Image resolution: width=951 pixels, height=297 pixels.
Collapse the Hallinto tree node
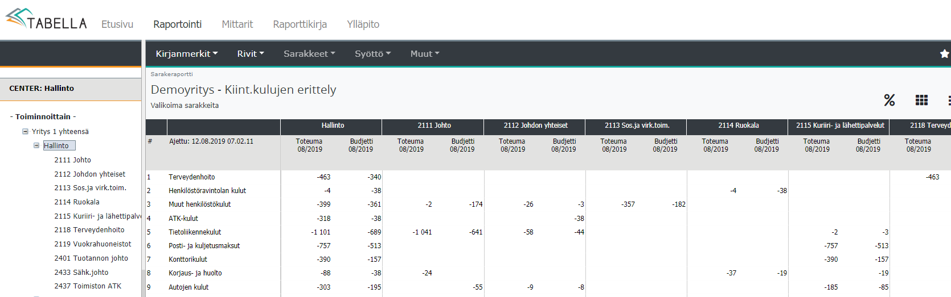(36, 145)
